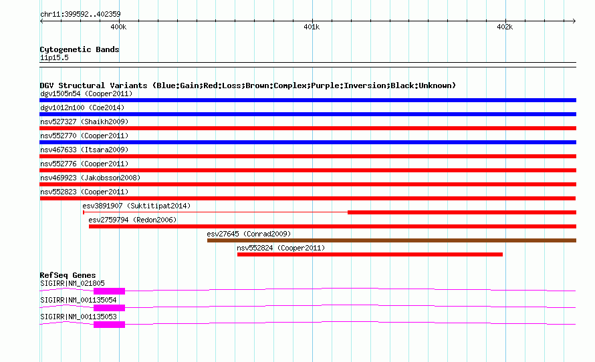Click the RefSeq Genes track title
The width and height of the screenshot is (595, 362).
pyautogui.click(x=68, y=275)
